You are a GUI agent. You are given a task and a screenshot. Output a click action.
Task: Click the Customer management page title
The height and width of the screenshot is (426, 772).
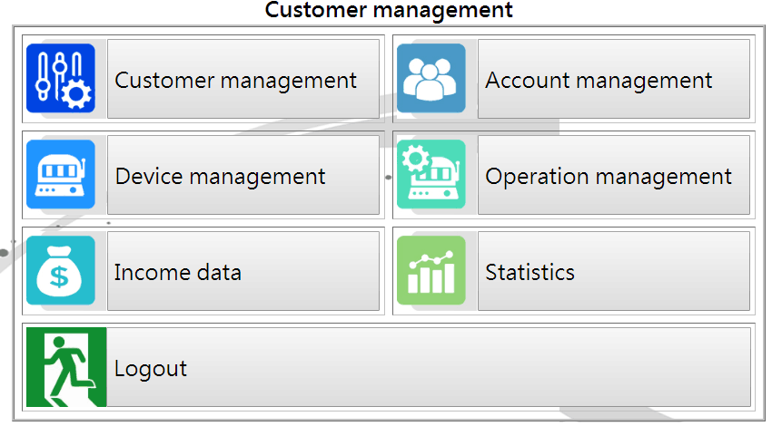389,10
